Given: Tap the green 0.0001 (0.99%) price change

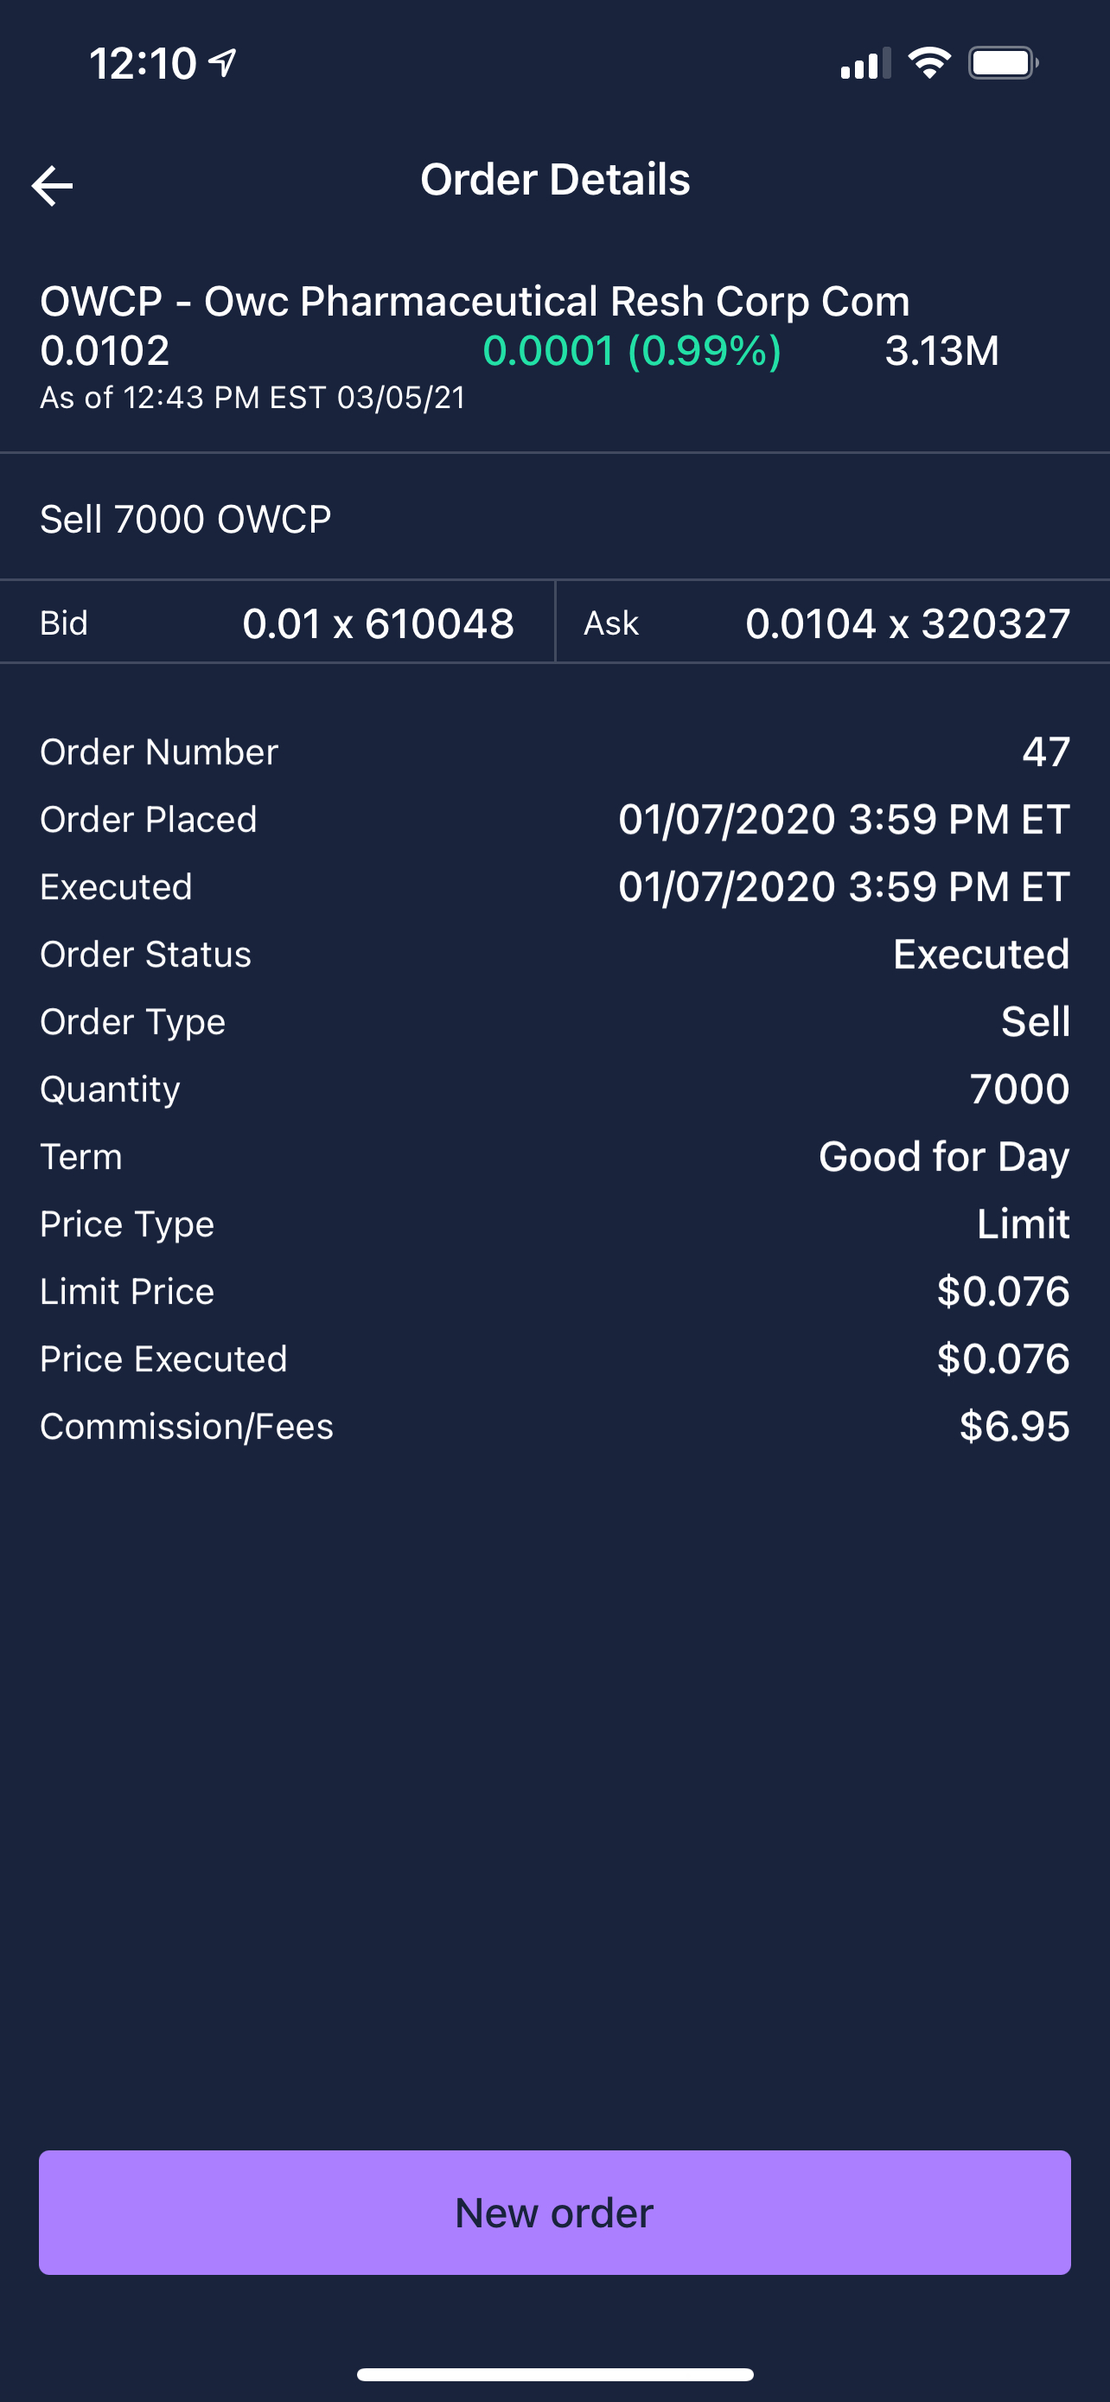Looking at the screenshot, I should (x=631, y=352).
